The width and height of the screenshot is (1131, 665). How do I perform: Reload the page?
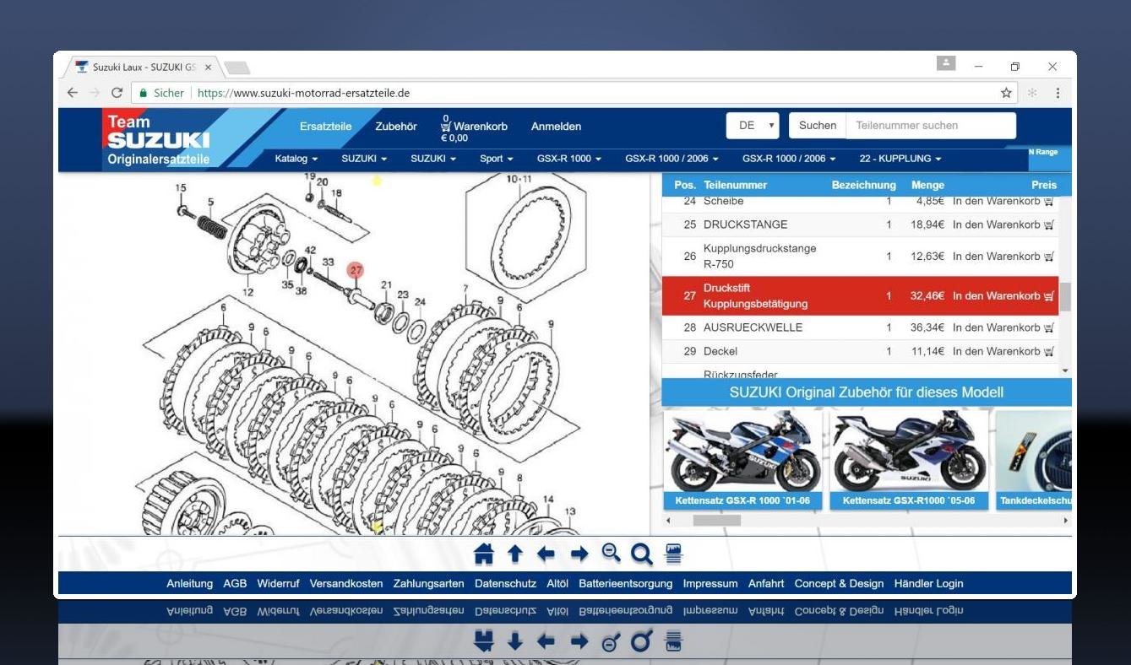pos(117,93)
